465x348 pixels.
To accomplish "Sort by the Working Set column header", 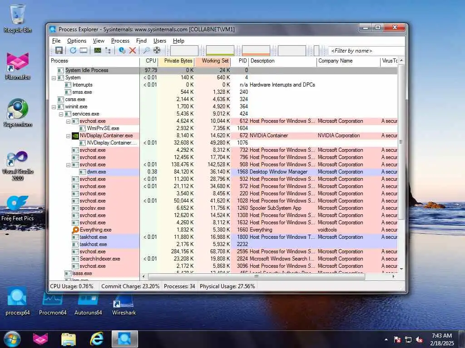I will click(213, 61).
